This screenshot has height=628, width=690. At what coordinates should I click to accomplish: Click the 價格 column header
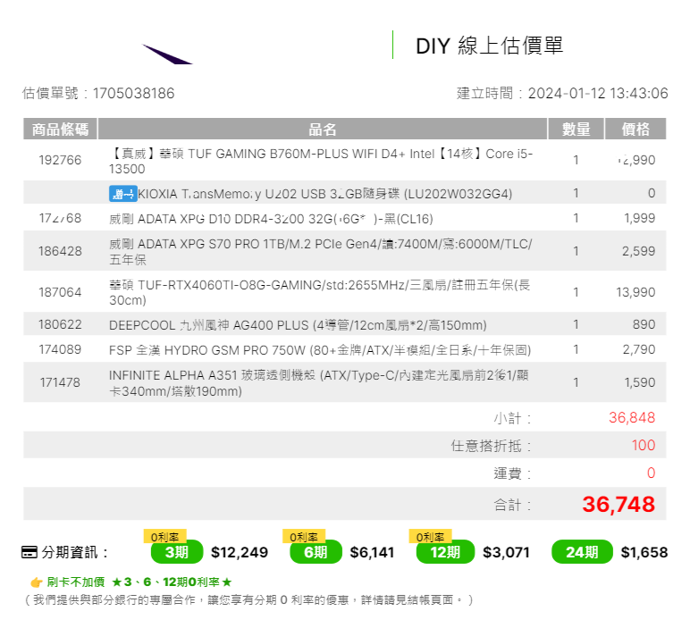pyautogui.click(x=635, y=129)
